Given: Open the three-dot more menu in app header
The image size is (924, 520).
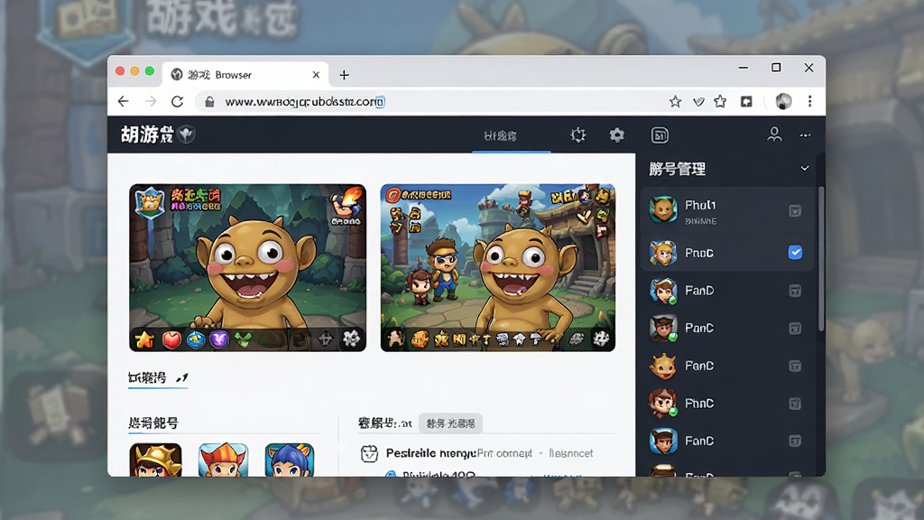Looking at the screenshot, I should (x=805, y=135).
